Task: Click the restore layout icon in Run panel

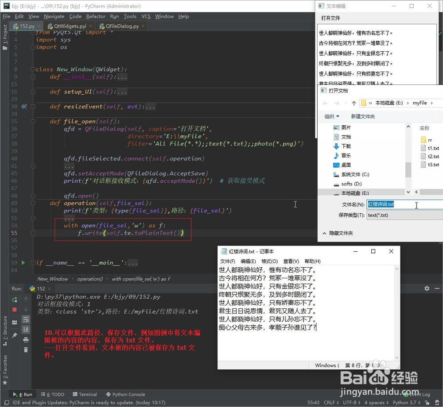Action: pyautogui.click(x=15, y=322)
